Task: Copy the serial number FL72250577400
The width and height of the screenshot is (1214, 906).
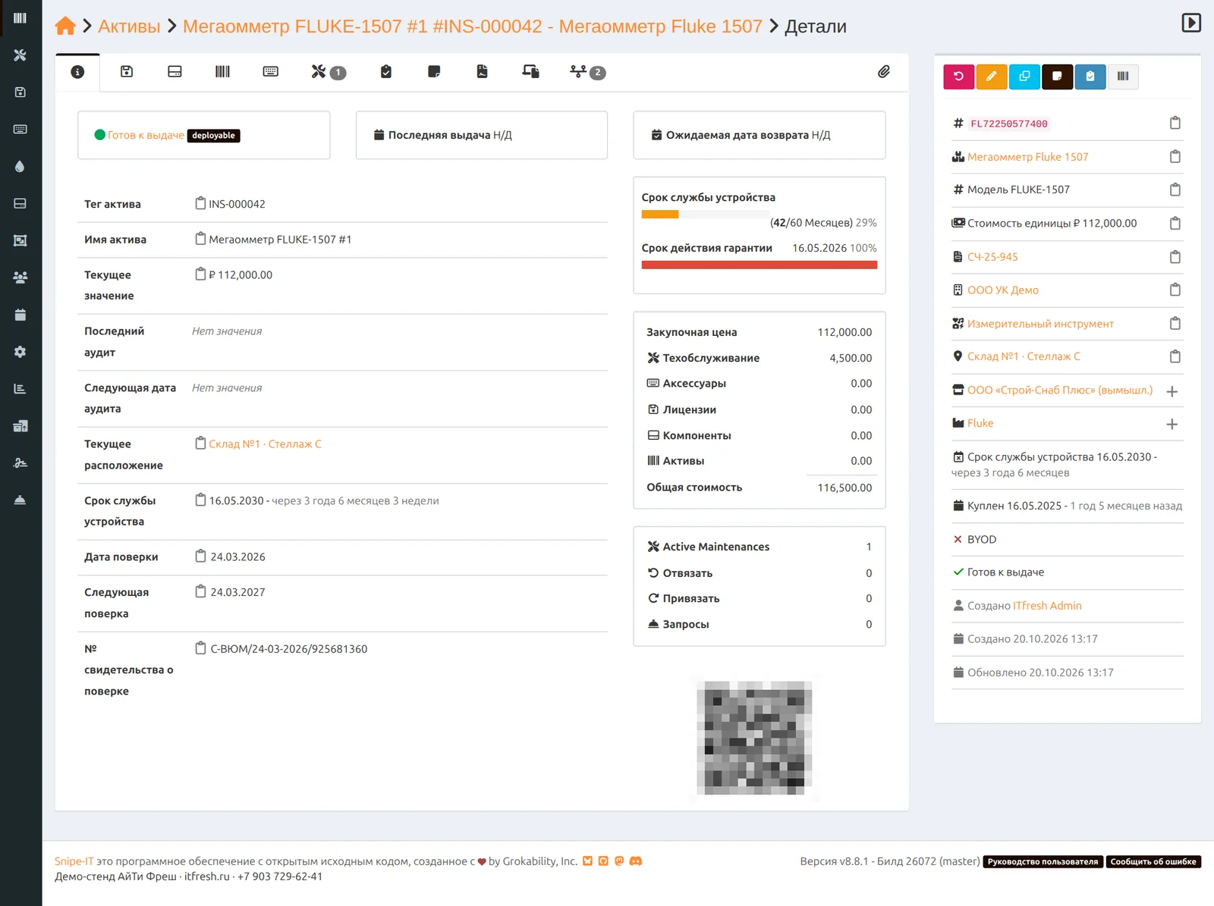Action: click(x=1175, y=123)
